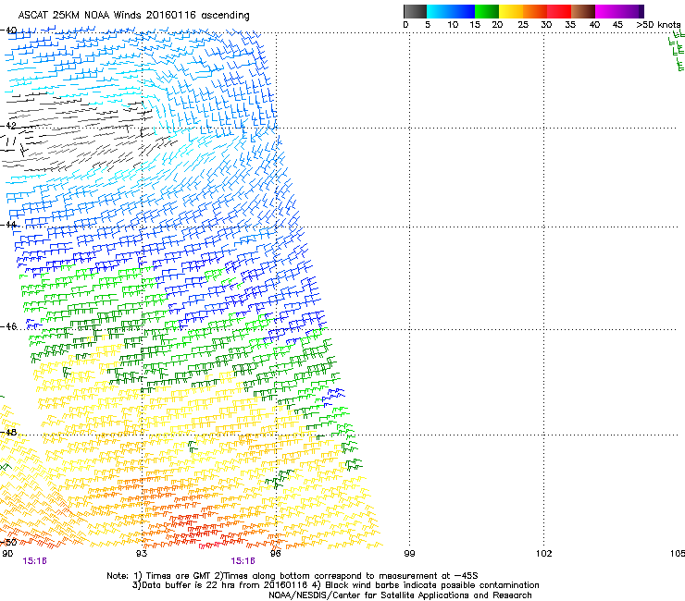Click the 'Times are GMT' note line

pos(293,576)
